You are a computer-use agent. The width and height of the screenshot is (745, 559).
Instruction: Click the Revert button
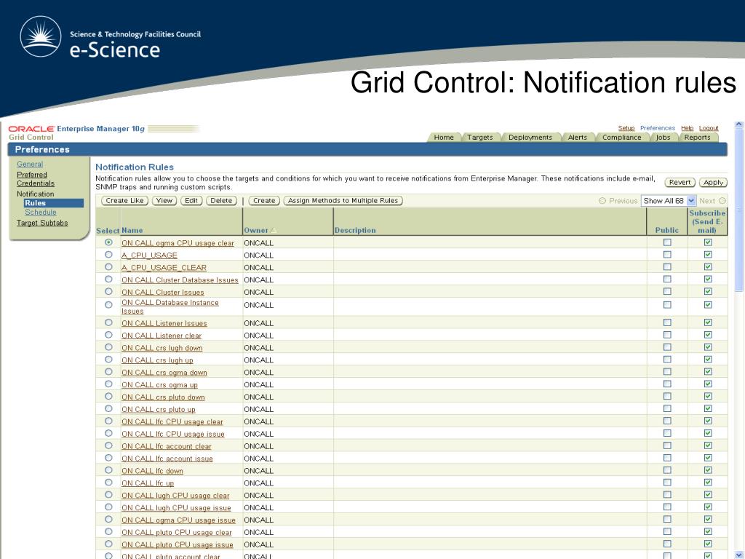680,183
